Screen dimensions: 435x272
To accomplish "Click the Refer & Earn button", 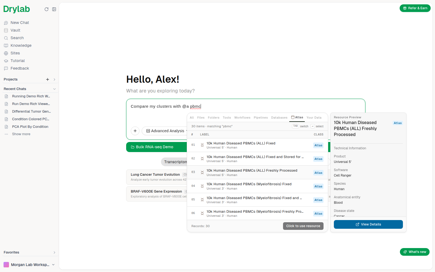I will (415, 8).
